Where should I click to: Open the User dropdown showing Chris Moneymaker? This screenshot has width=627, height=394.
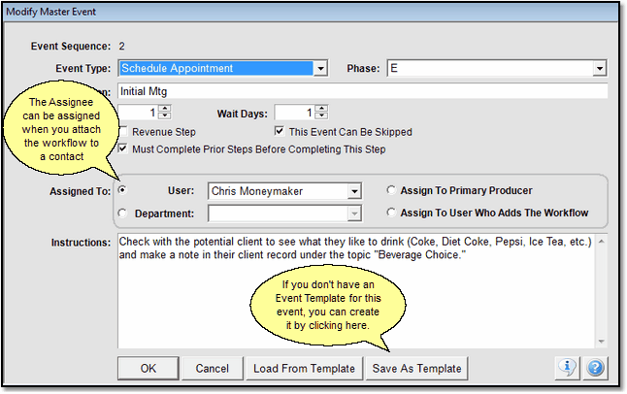coord(354,191)
